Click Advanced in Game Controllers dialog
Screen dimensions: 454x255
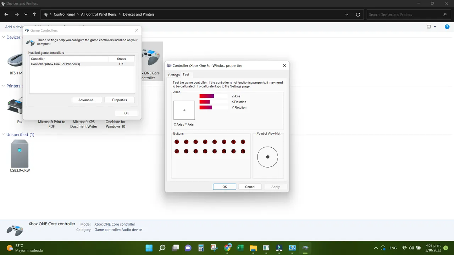pyautogui.click(x=87, y=100)
